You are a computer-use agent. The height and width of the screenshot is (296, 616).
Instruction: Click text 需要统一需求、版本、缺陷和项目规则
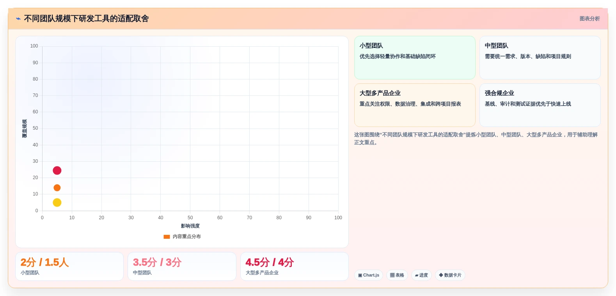(528, 56)
